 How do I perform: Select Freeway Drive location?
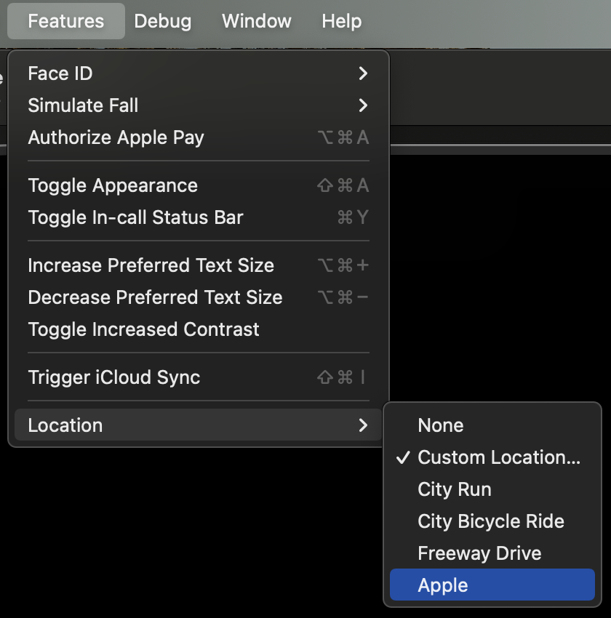(x=492, y=553)
